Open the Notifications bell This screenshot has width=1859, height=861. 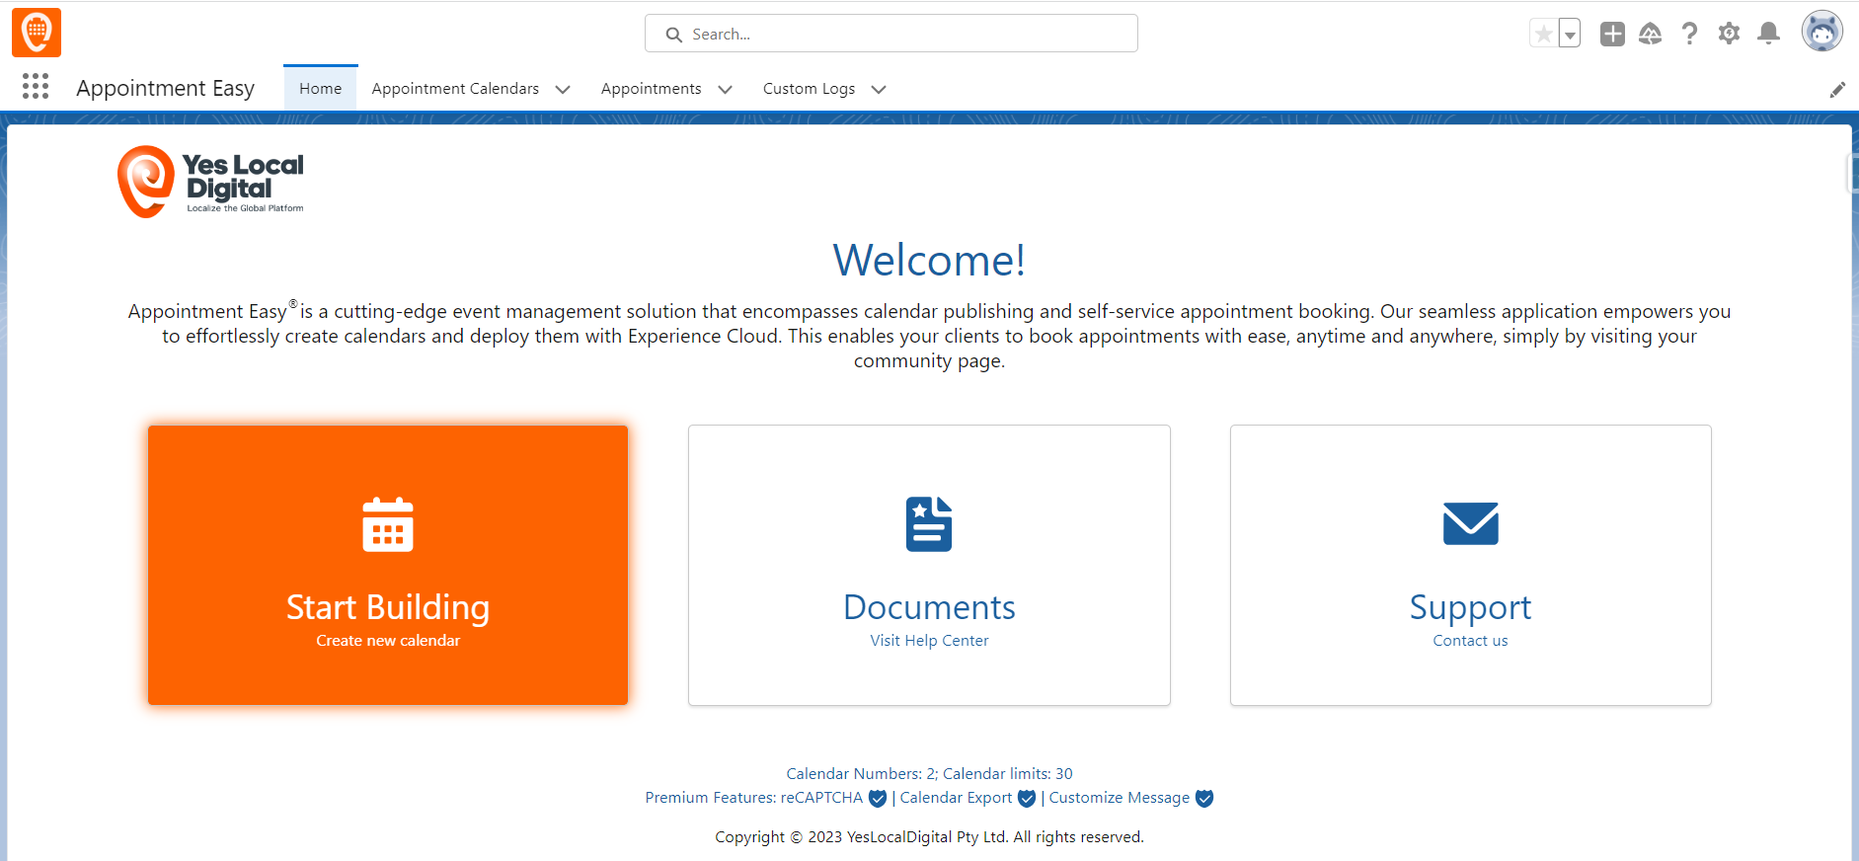click(x=1768, y=34)
